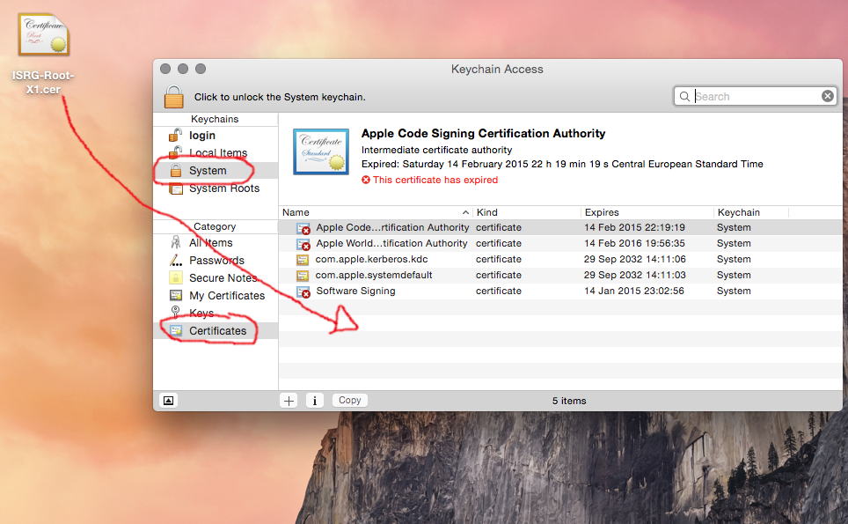Click the large certificate preview image

click(x=321, y=151)
